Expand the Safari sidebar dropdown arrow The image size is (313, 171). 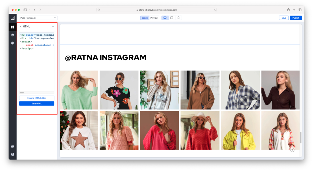point(30,10)
